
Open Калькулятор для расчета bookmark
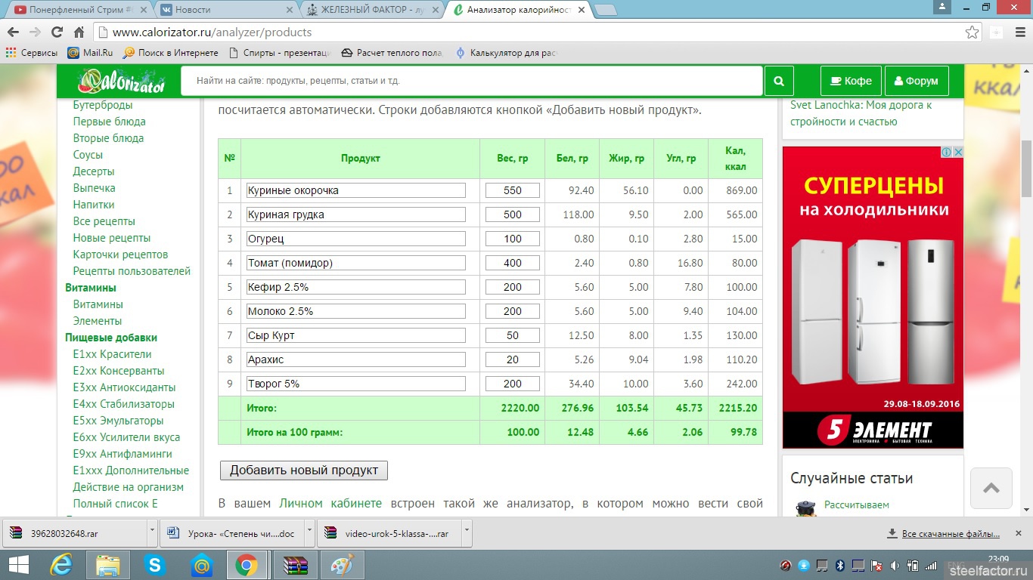[x=505, y=53]
